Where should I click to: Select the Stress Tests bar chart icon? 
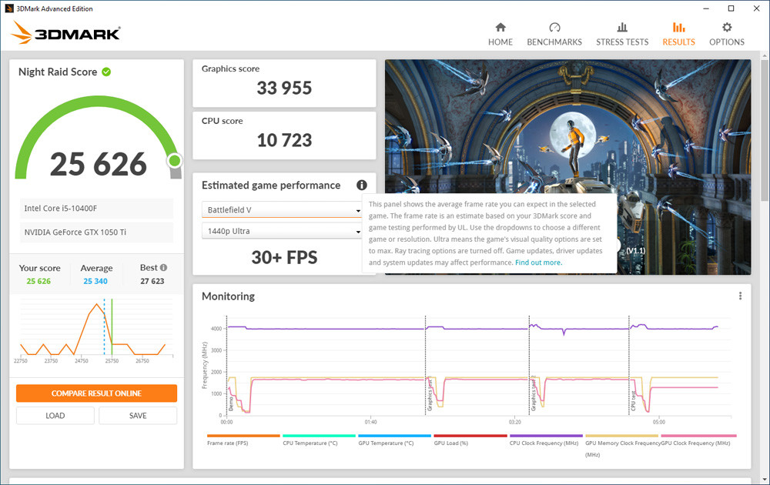622,28
